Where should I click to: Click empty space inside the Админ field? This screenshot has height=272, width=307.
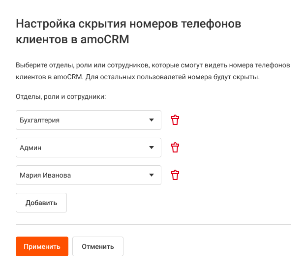(98, 148)
